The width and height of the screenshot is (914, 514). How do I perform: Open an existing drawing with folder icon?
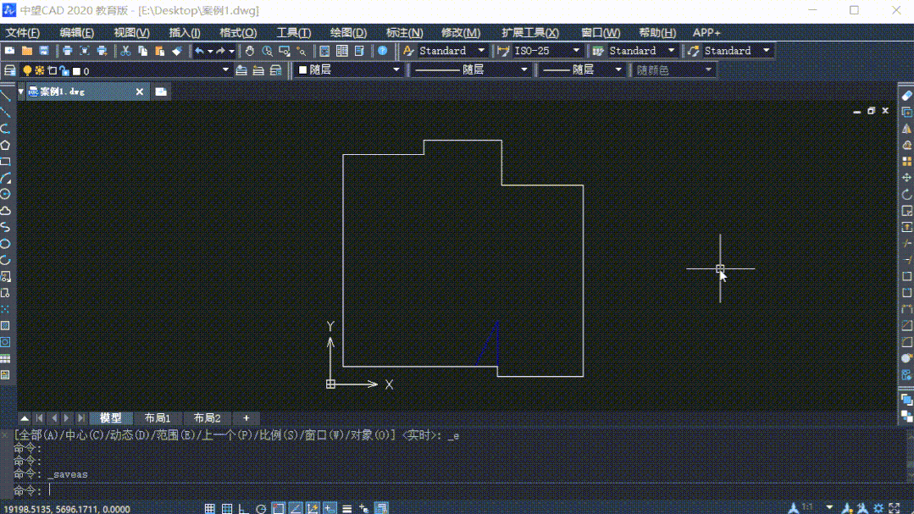27,52
